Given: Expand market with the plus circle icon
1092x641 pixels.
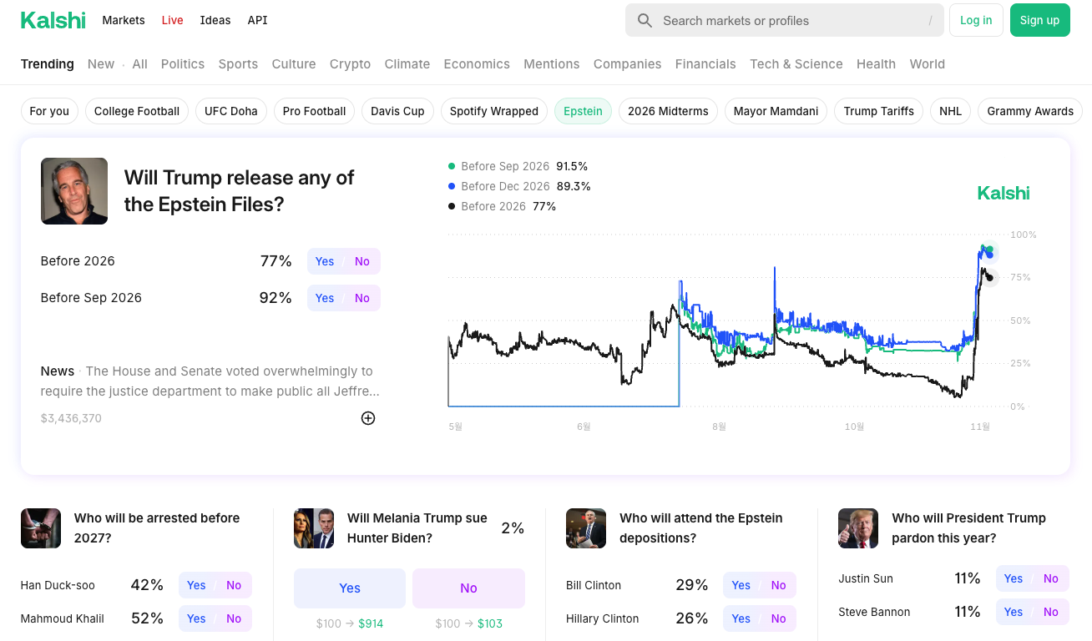Looking at the screenshot, I should coord(368,418).
